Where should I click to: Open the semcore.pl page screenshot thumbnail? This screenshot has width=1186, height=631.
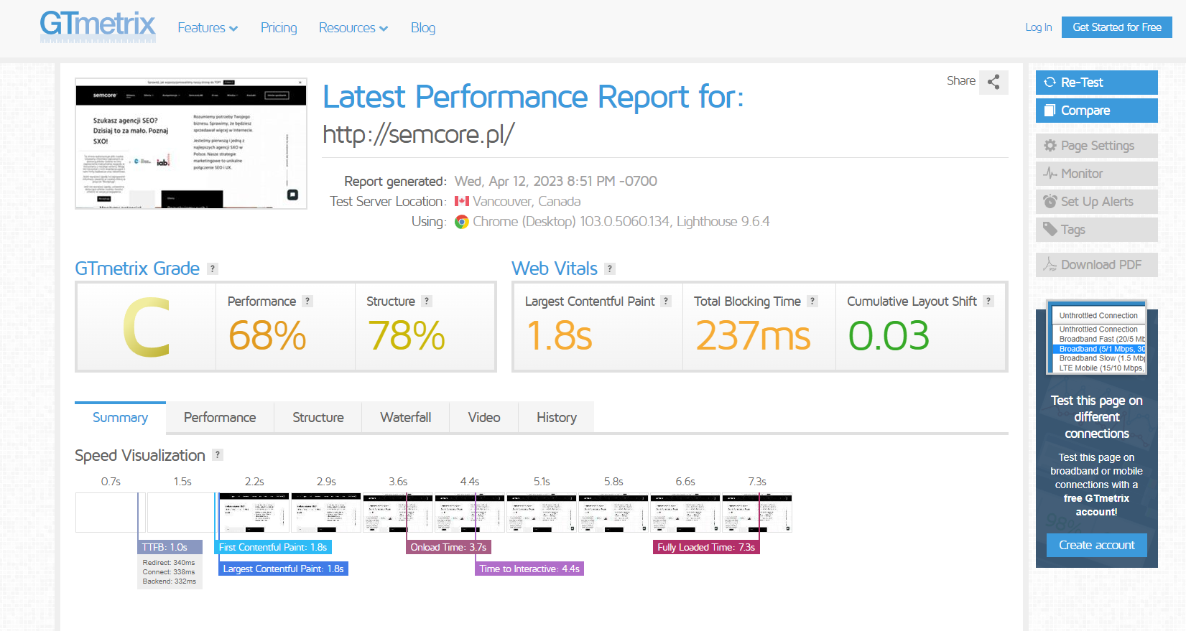[x=191, y=144]
